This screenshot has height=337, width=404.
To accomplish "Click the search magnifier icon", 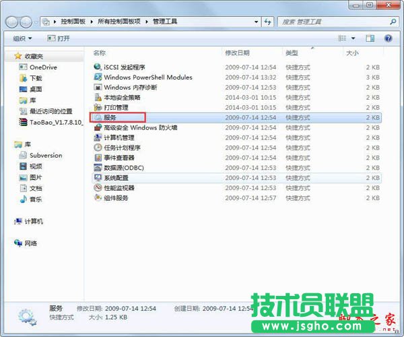I will (x=393, y=22).
